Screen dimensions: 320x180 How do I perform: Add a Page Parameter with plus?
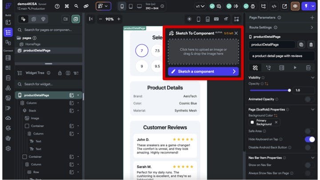tap(312, 18)
